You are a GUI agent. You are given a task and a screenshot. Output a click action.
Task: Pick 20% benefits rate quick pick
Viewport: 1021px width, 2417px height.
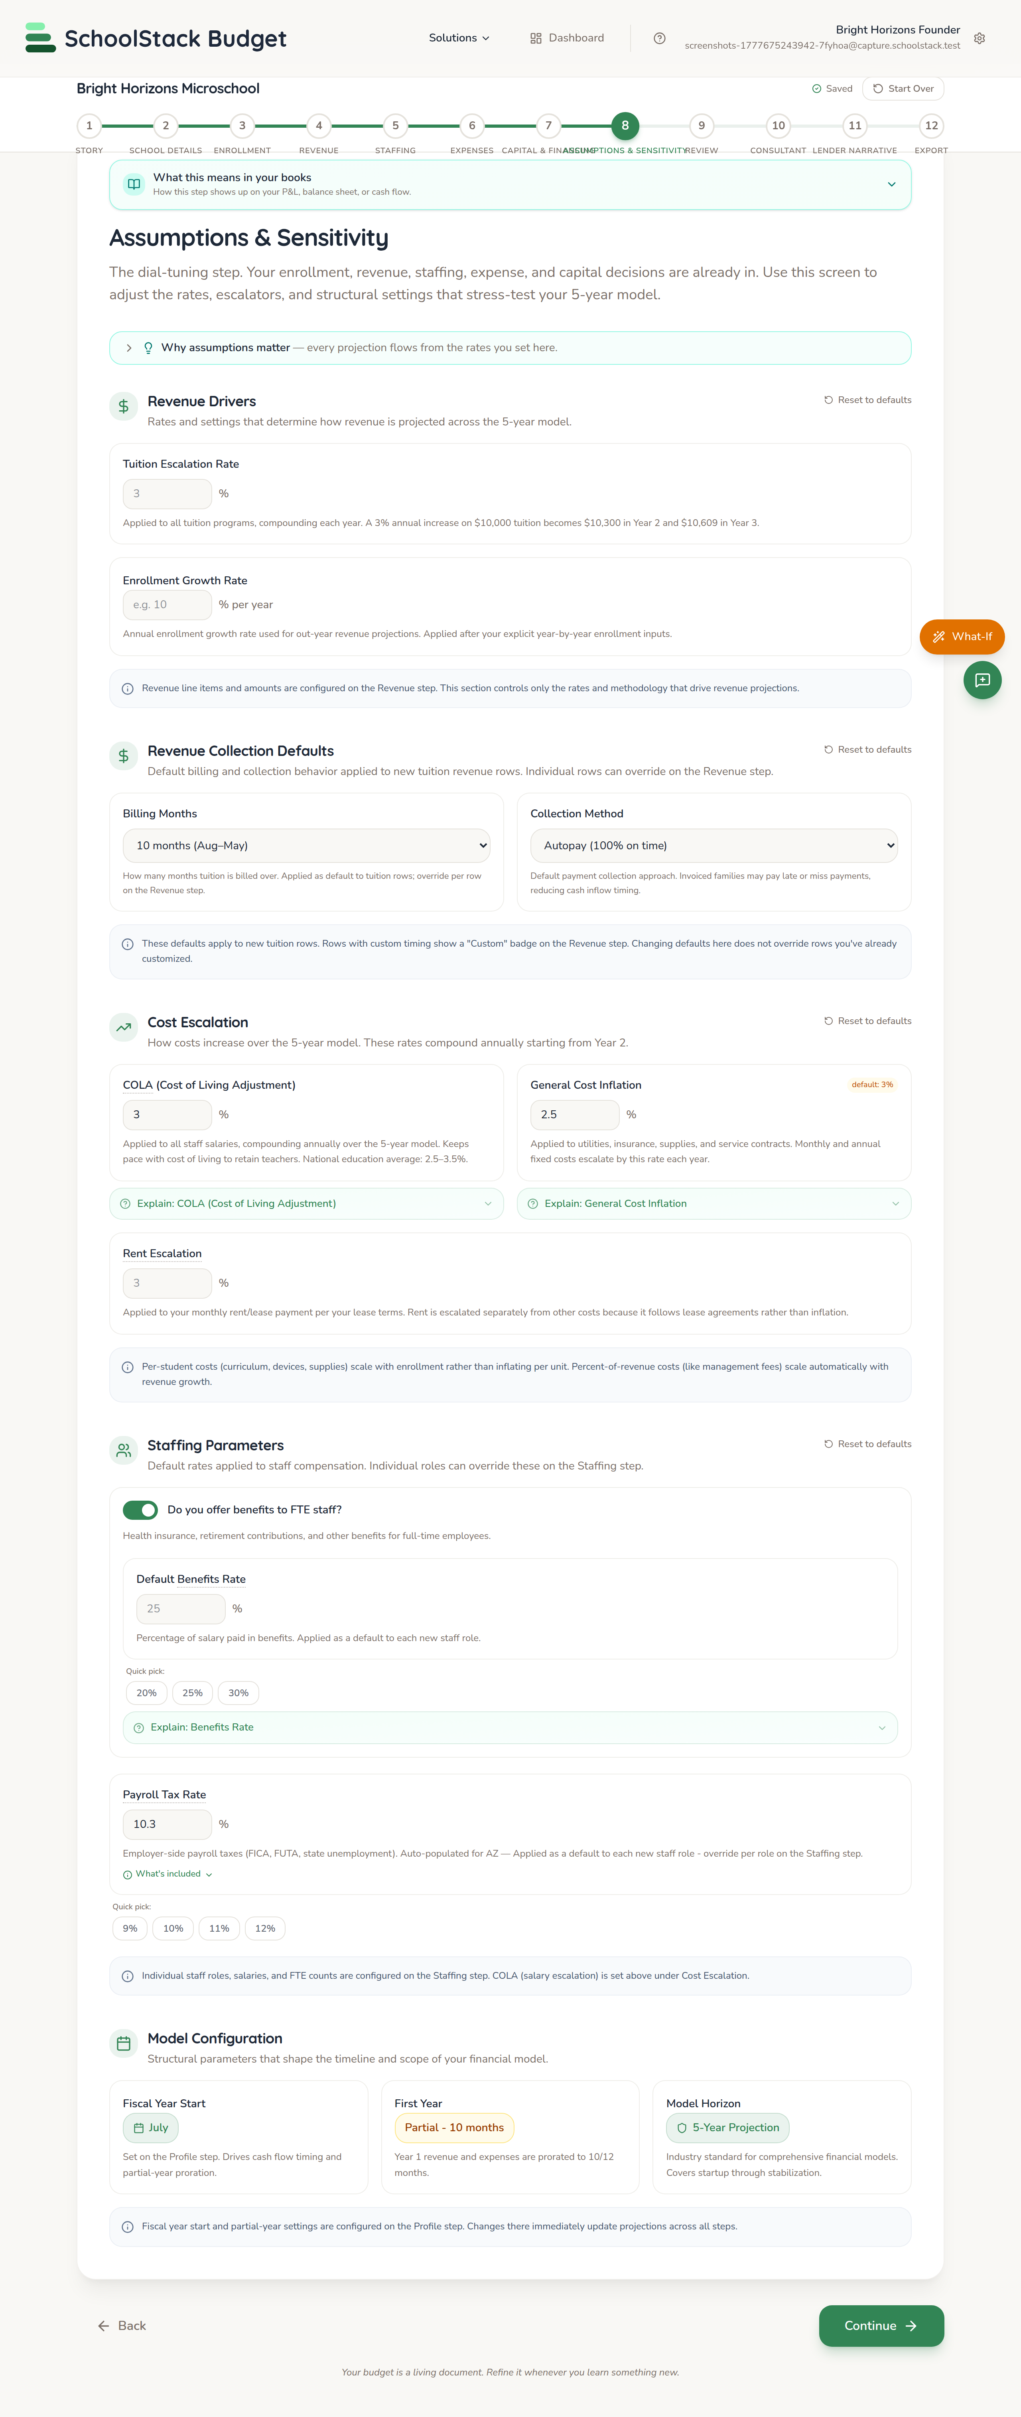click(146, 1693)
